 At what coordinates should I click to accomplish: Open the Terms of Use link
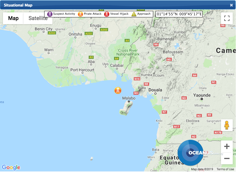pyautogui.click(x=225, y=169)
